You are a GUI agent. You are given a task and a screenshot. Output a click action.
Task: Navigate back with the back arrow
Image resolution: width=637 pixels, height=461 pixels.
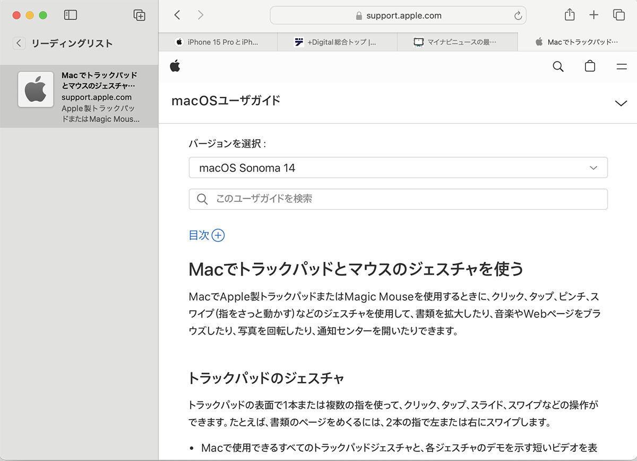(x=177, y=15)
